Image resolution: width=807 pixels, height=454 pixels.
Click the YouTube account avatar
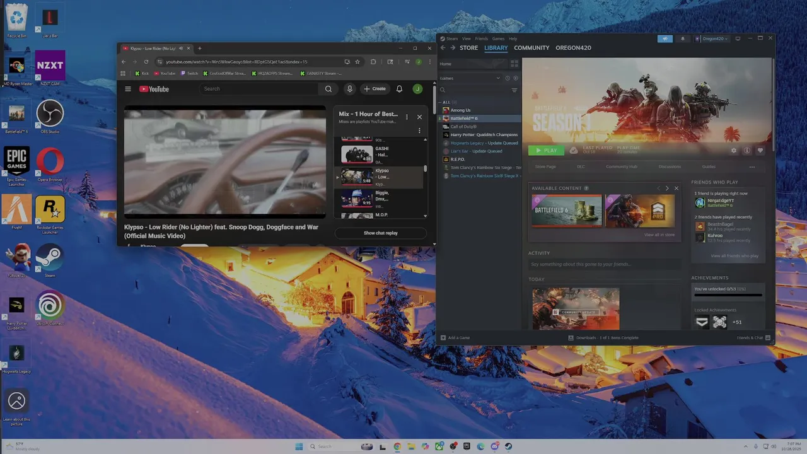pos(417,89)
